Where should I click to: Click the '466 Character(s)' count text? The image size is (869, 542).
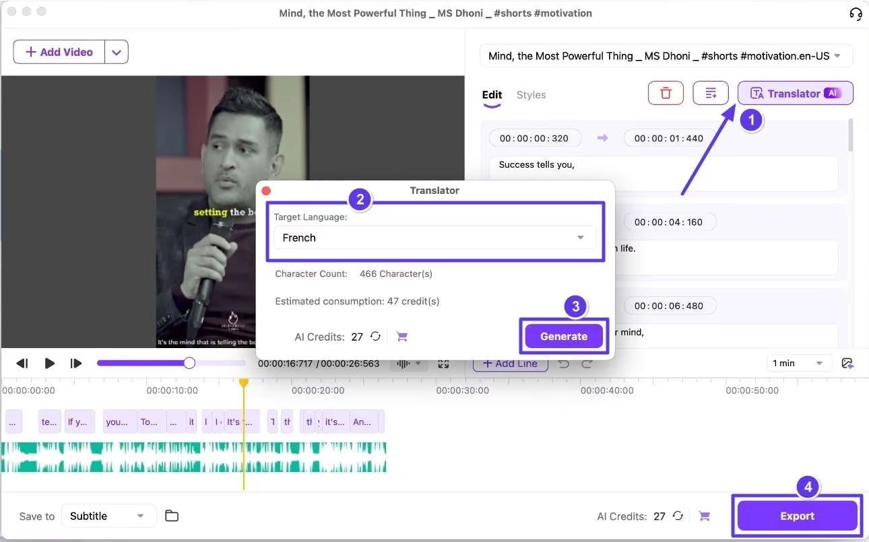(x=396, y=274)
